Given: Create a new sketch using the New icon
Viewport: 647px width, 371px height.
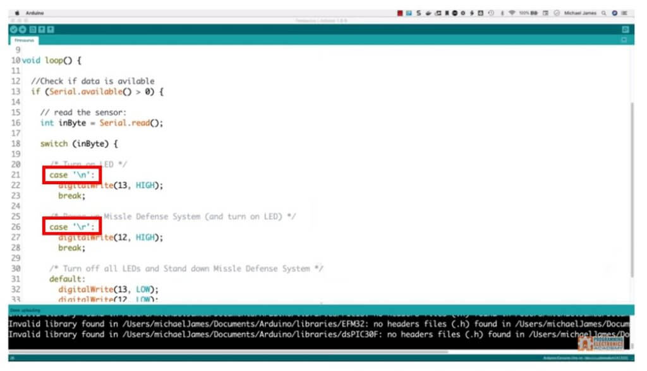Looking at the screenshot, I should pos(32,29).
